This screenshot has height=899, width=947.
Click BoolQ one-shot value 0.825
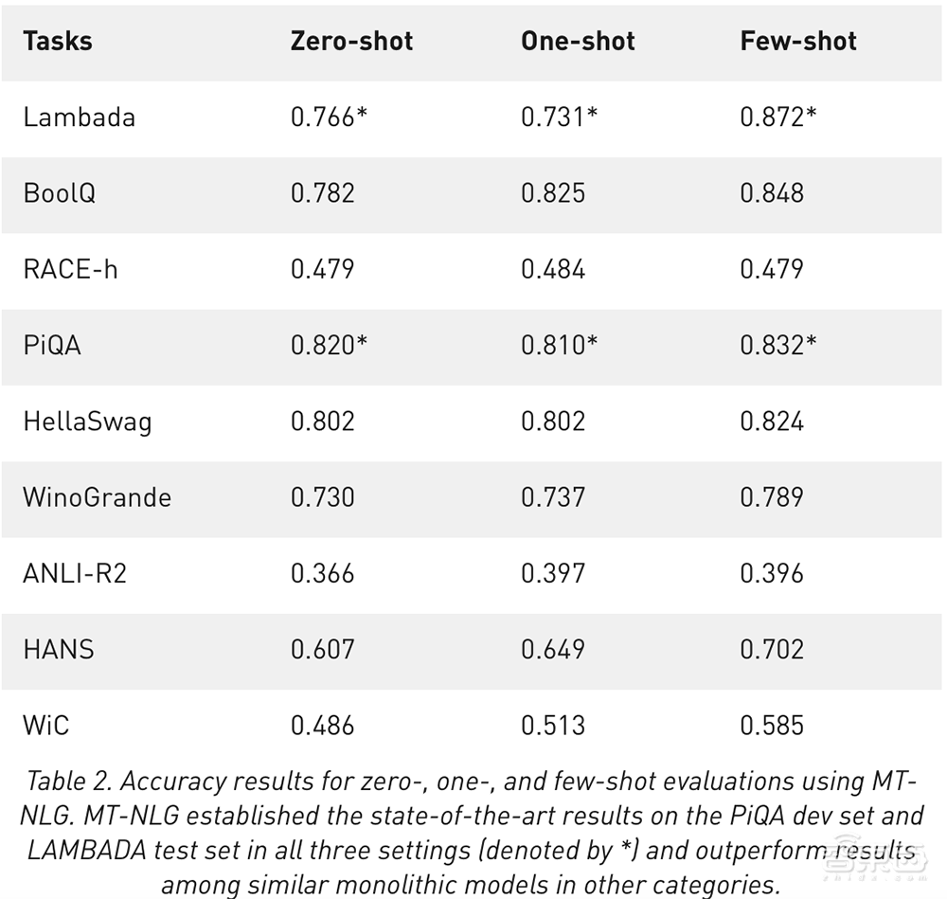click(553, 193)
